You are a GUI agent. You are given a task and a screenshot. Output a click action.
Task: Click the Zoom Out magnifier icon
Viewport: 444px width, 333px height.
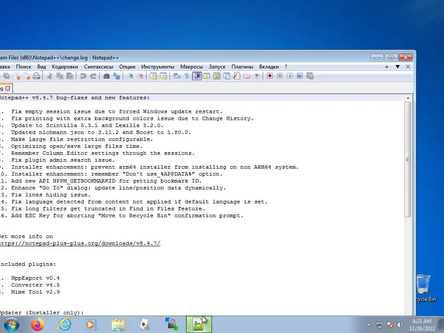point(140,76)
